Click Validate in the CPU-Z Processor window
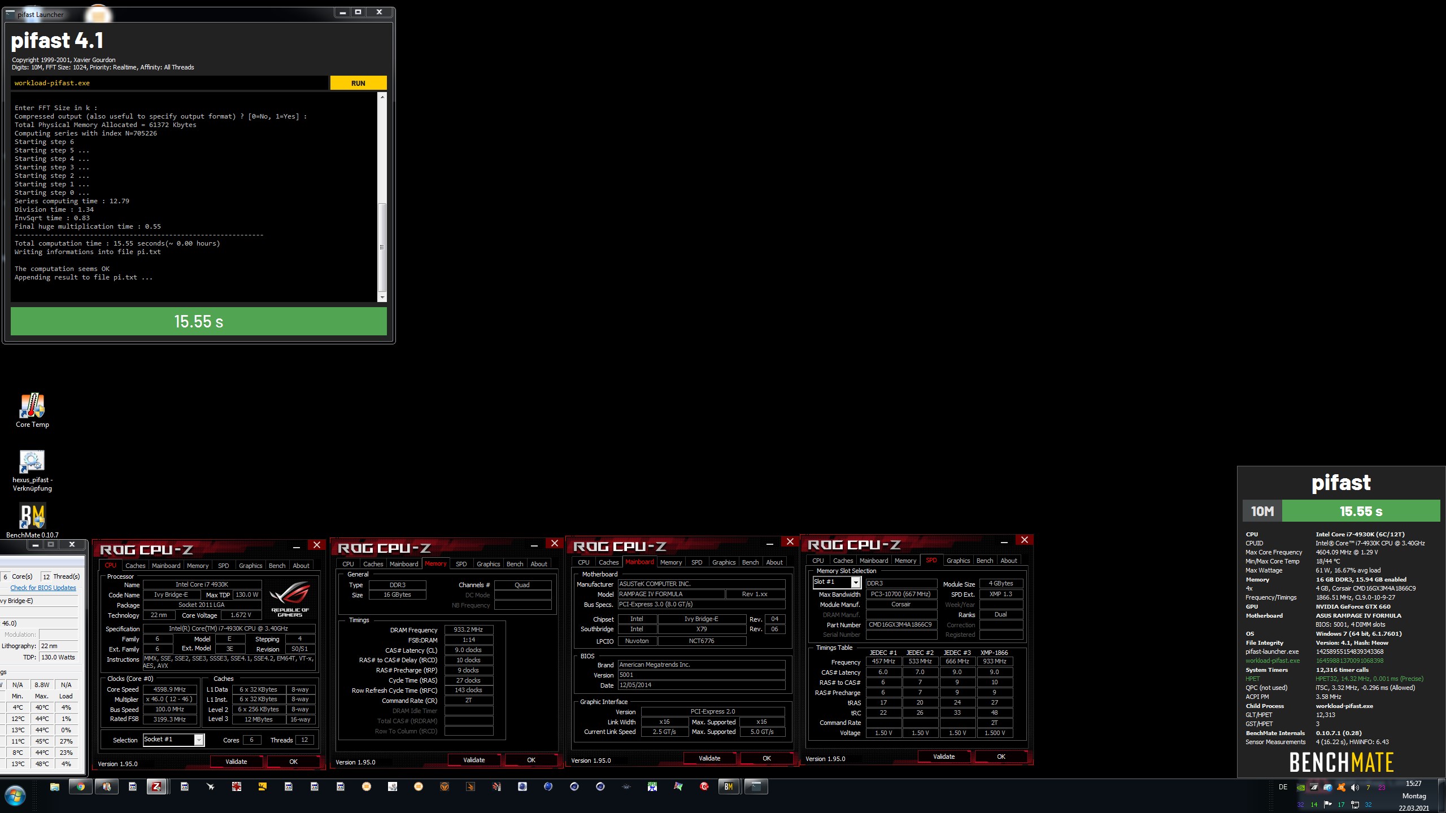This screenshot has width=1446, height=813. pos(236,762)
